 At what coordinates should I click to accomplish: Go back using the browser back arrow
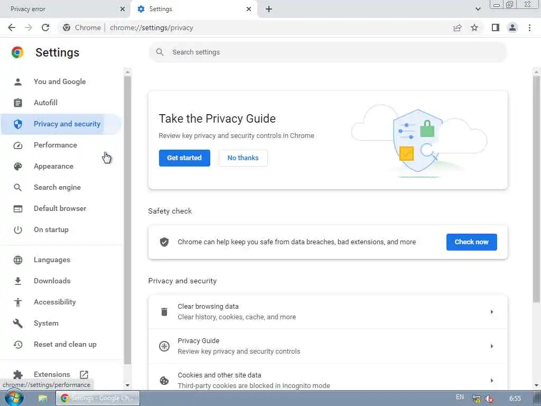pyautogui.click(x=12, y=27)
